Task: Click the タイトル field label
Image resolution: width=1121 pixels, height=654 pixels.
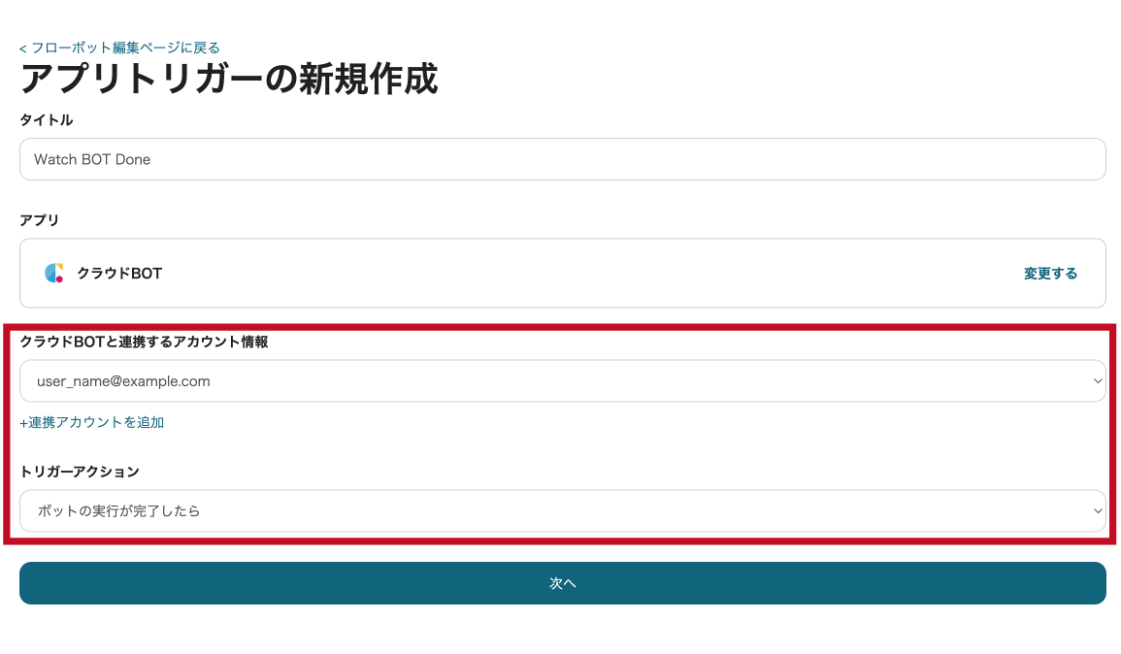Action: coord(47,120)
